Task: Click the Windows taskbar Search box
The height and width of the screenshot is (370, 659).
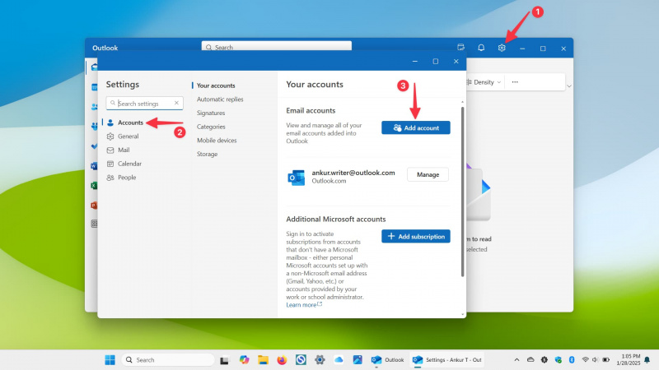Action: point(168,360)
